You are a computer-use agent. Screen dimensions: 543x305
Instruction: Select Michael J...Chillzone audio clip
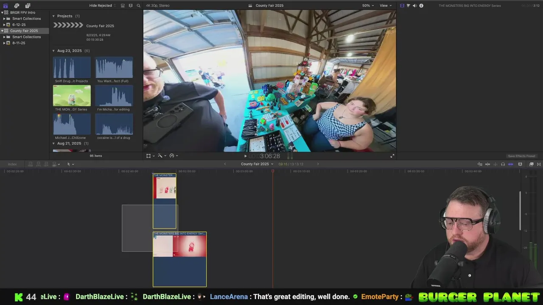[72, 124]
